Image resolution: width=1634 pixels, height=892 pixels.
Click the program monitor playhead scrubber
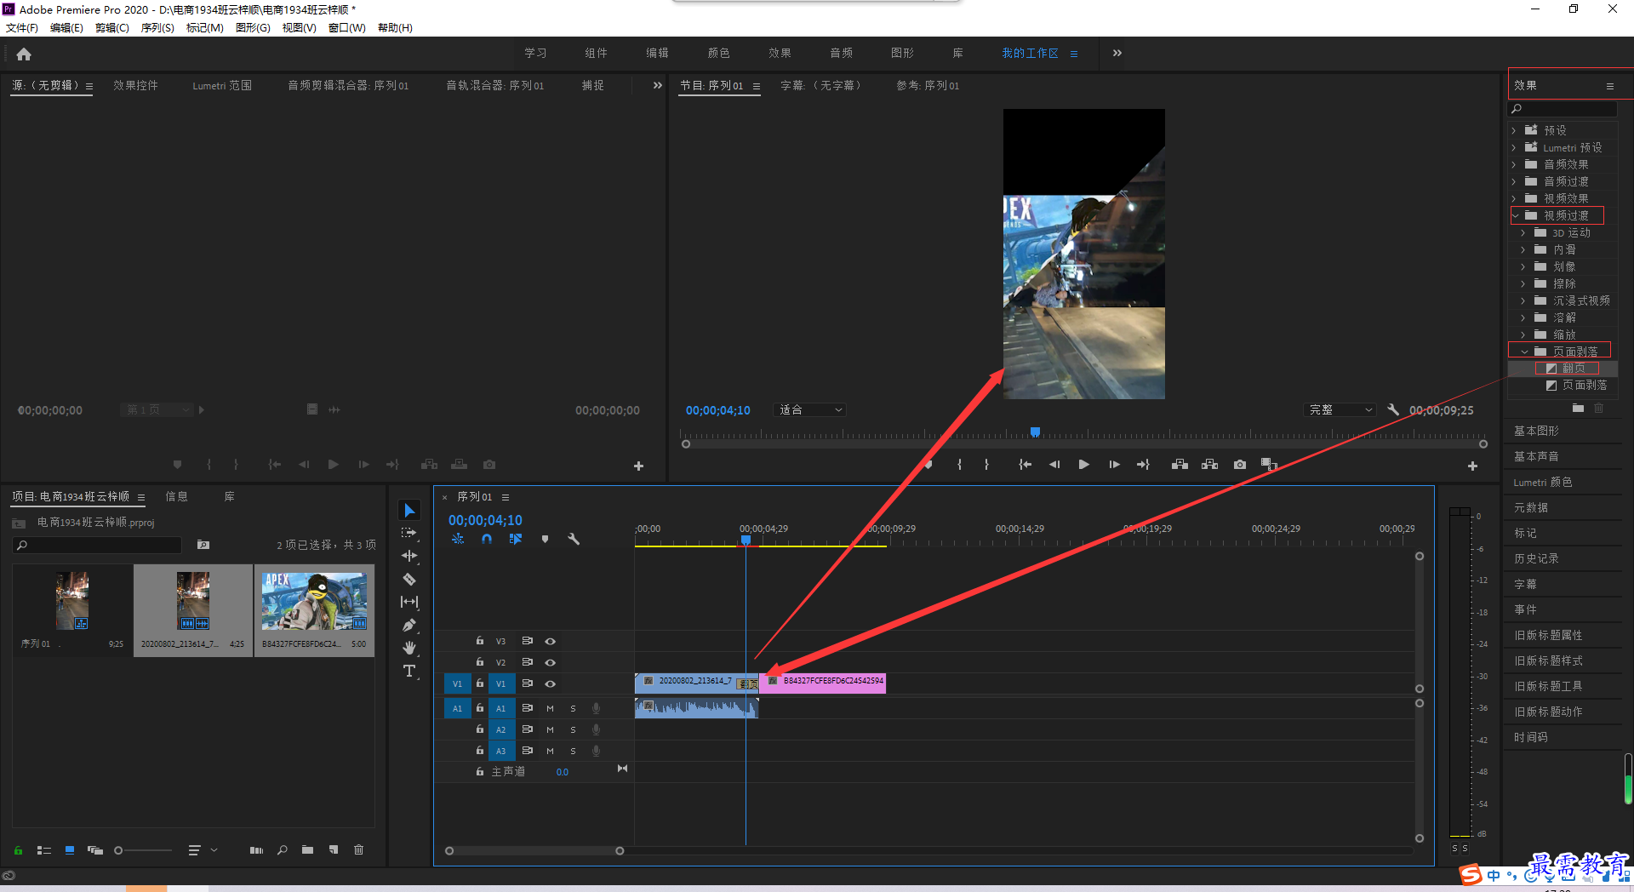coord(1035,432)
